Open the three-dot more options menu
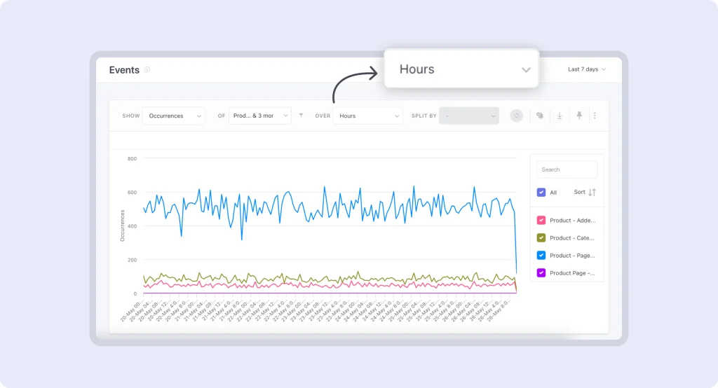718x388 pixels. click(595, 116)
